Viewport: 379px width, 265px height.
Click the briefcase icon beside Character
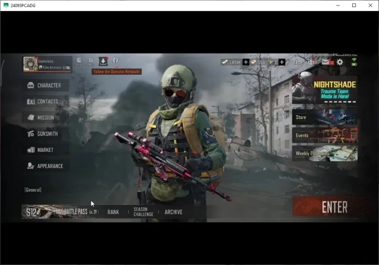coord(31,85)
